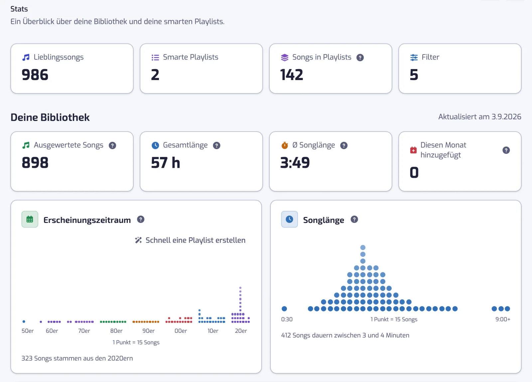This screenshot has height=382, width=532.
Task: Click the 9:00+ axis label
Action: coord(503,319)
